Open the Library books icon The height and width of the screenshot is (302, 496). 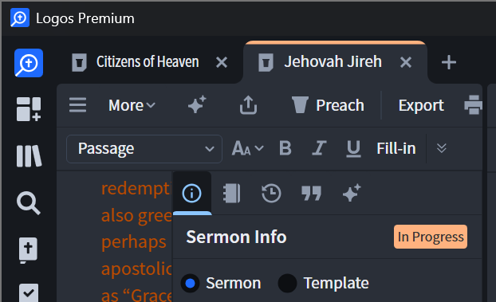coord(29,156)
